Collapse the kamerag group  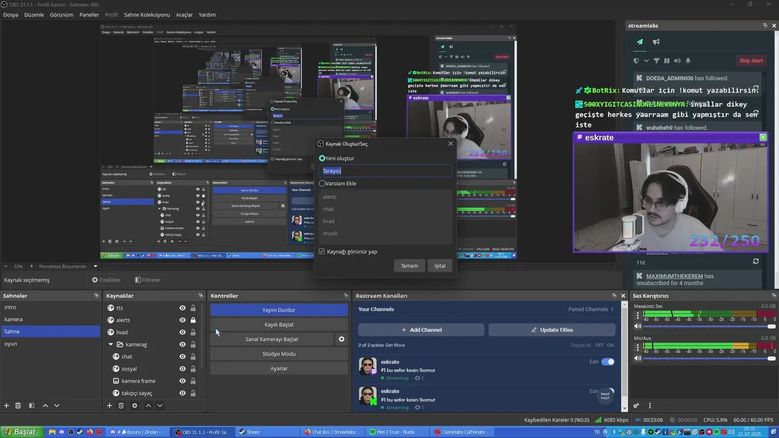[x=111, y=344]
